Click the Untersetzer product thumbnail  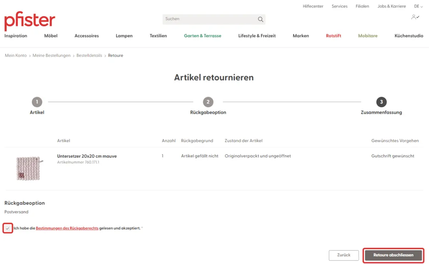[28, 168]
